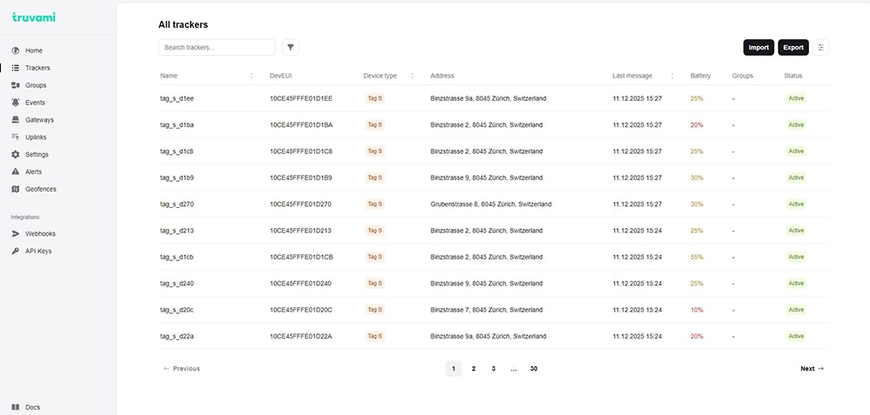
Task: Jump to page 30 in pagination
Action: pyautogui.click(x=533, y=369)
